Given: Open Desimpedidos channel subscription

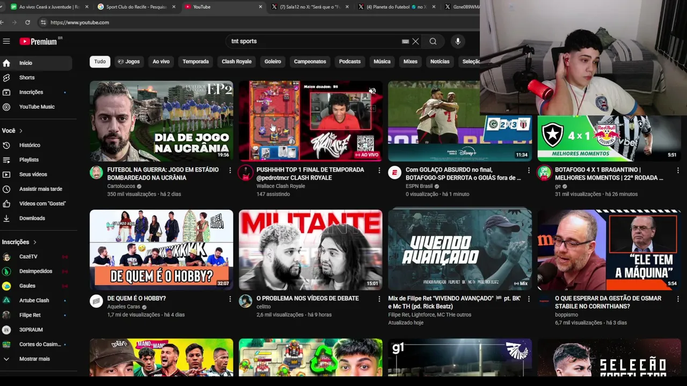Looking at the screenshot, I should (x=36, y=271).
